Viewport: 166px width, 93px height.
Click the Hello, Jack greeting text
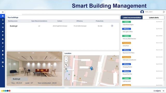pos(149,12)
